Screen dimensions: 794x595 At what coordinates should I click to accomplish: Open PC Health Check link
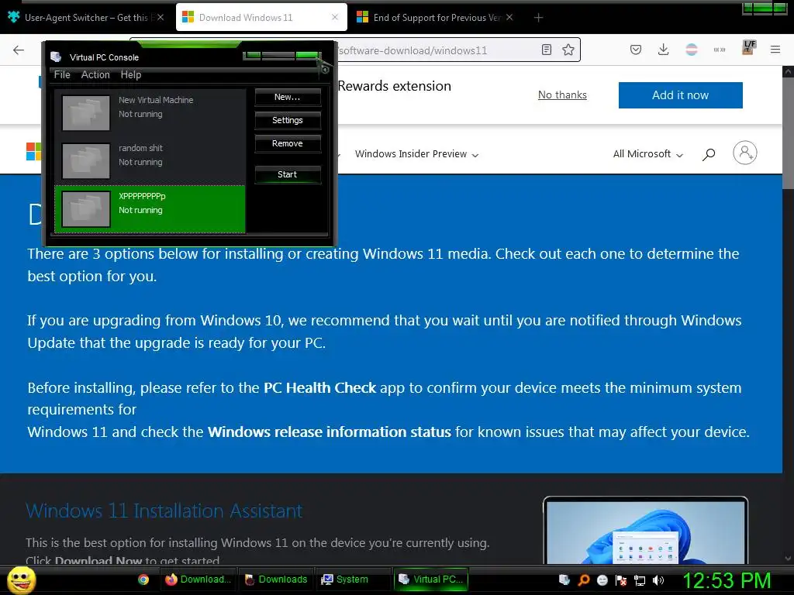tap(319, 387)
